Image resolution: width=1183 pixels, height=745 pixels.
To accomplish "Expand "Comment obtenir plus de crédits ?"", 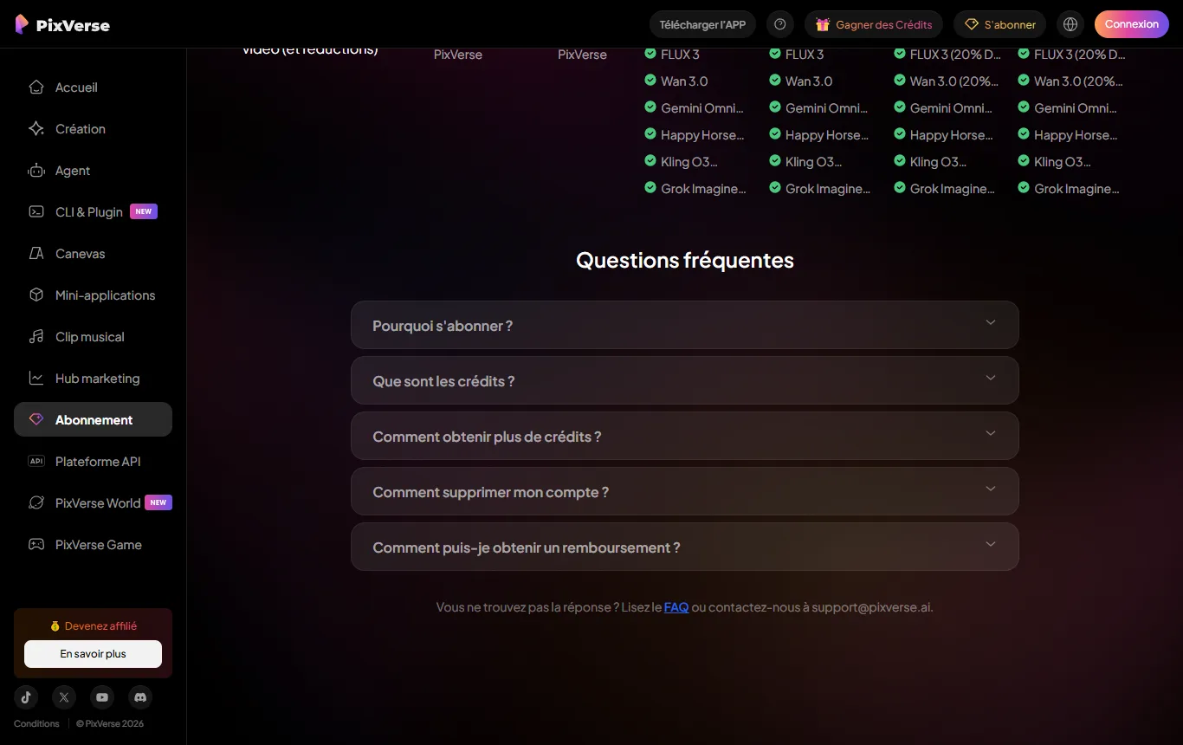I will pyautogui.click(x=685, y=436).
